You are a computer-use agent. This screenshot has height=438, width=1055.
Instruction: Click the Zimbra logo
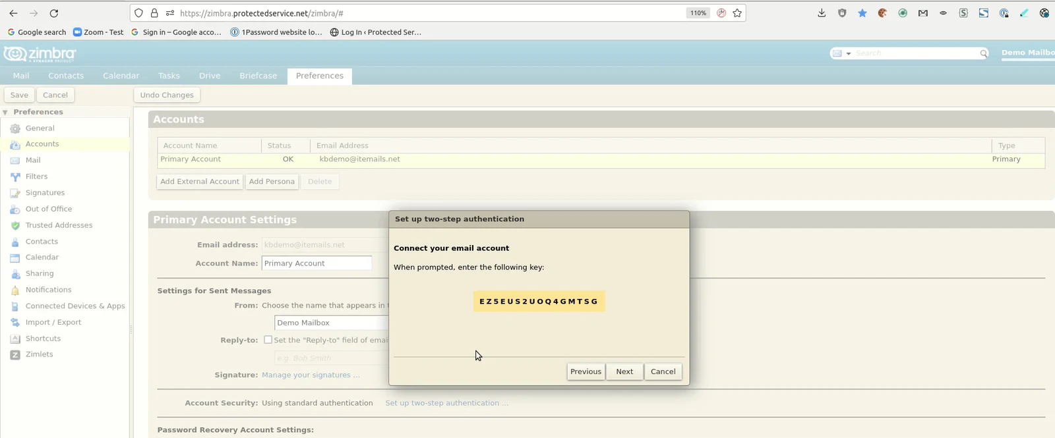[40, 54]
